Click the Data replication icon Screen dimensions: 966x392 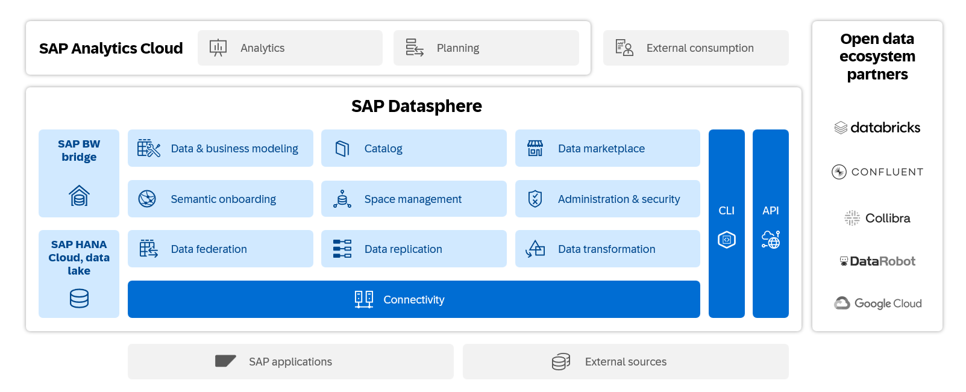point(342,249)
